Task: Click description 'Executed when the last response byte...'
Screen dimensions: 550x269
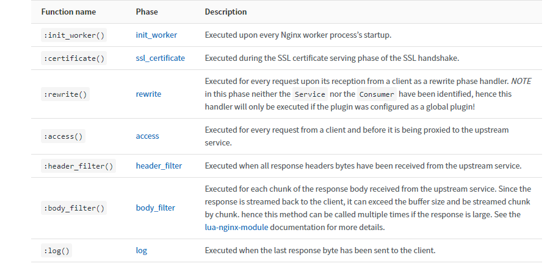Action: [x=320, y=251]
